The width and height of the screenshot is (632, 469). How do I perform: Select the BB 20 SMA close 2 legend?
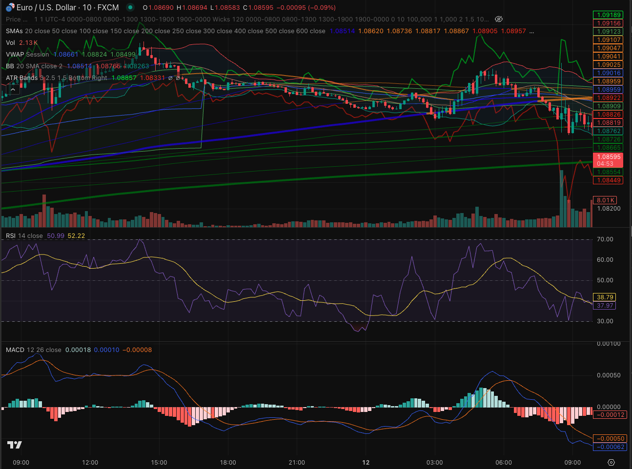(34, 66)
